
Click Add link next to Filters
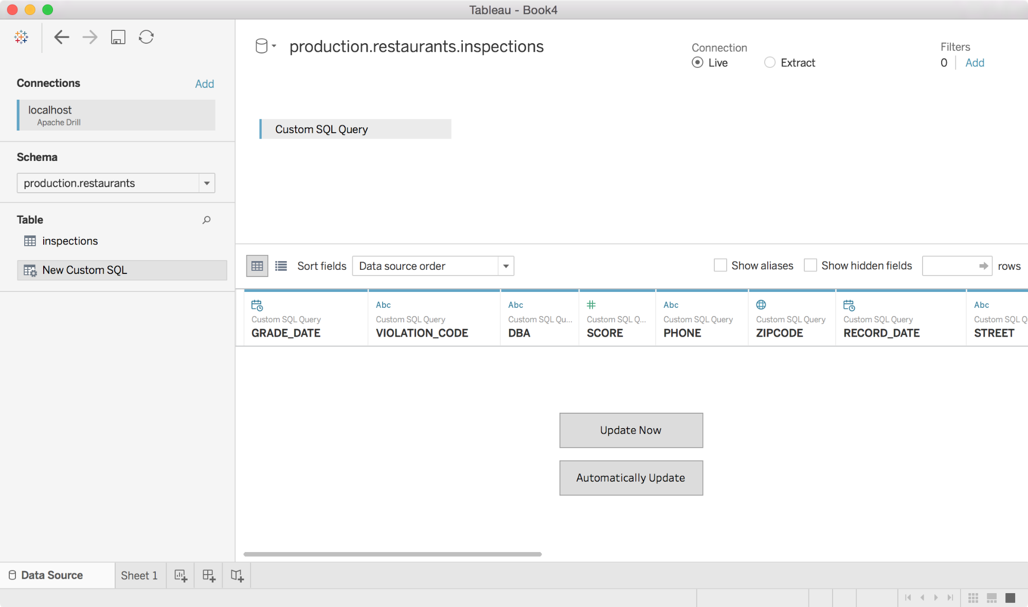click(975, 63)
